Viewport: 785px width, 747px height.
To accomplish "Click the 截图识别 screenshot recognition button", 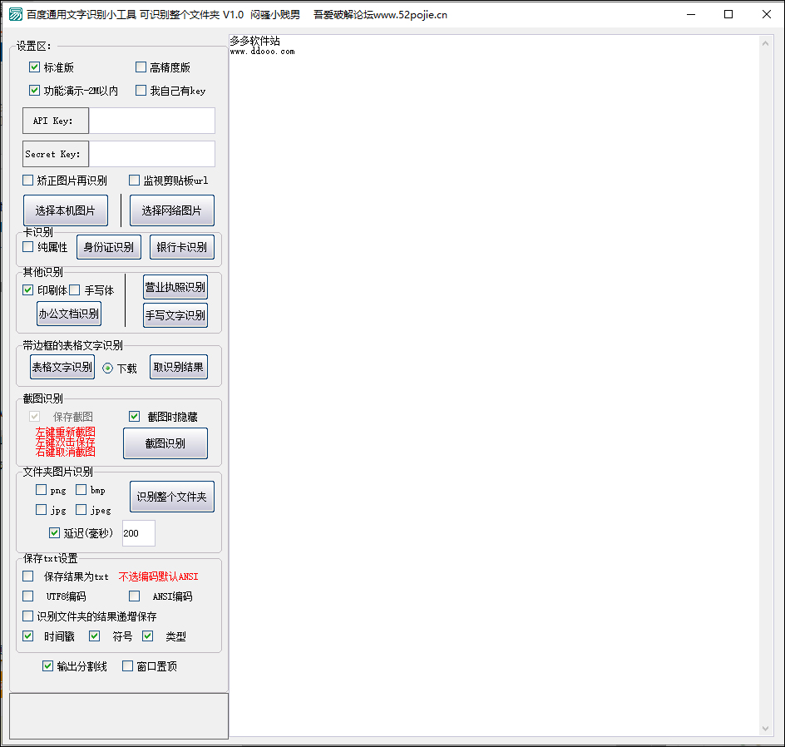I will click(x=165, y=443).
